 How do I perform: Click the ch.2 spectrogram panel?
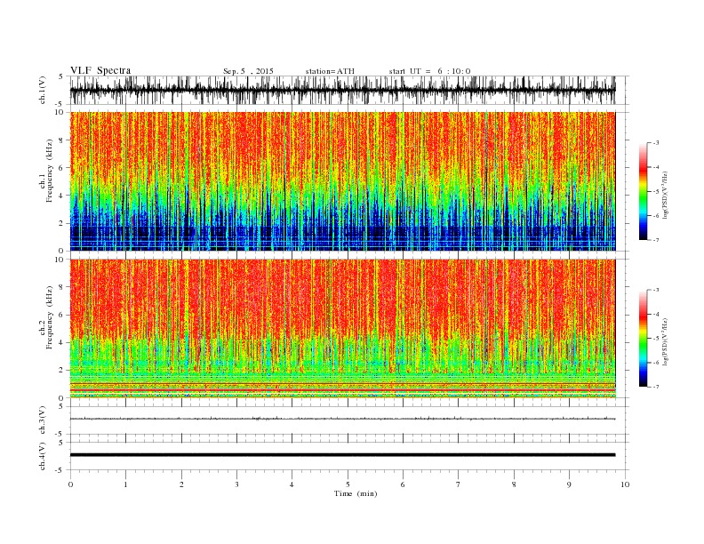pyautogui.click(x=342, y=329)
